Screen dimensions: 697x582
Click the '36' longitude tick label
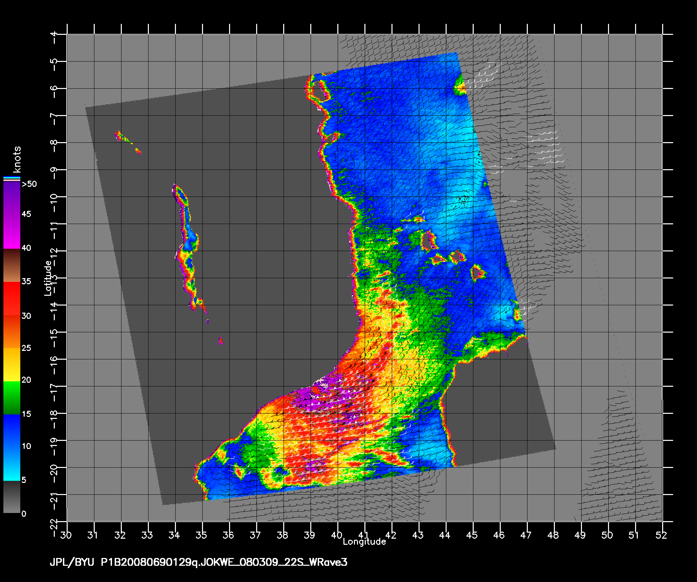[x=228, y=535]
